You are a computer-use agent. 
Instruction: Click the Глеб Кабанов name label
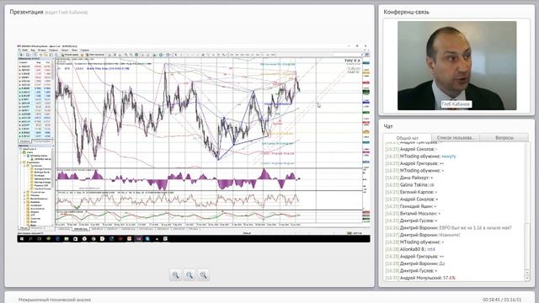(x=456, y=104)
